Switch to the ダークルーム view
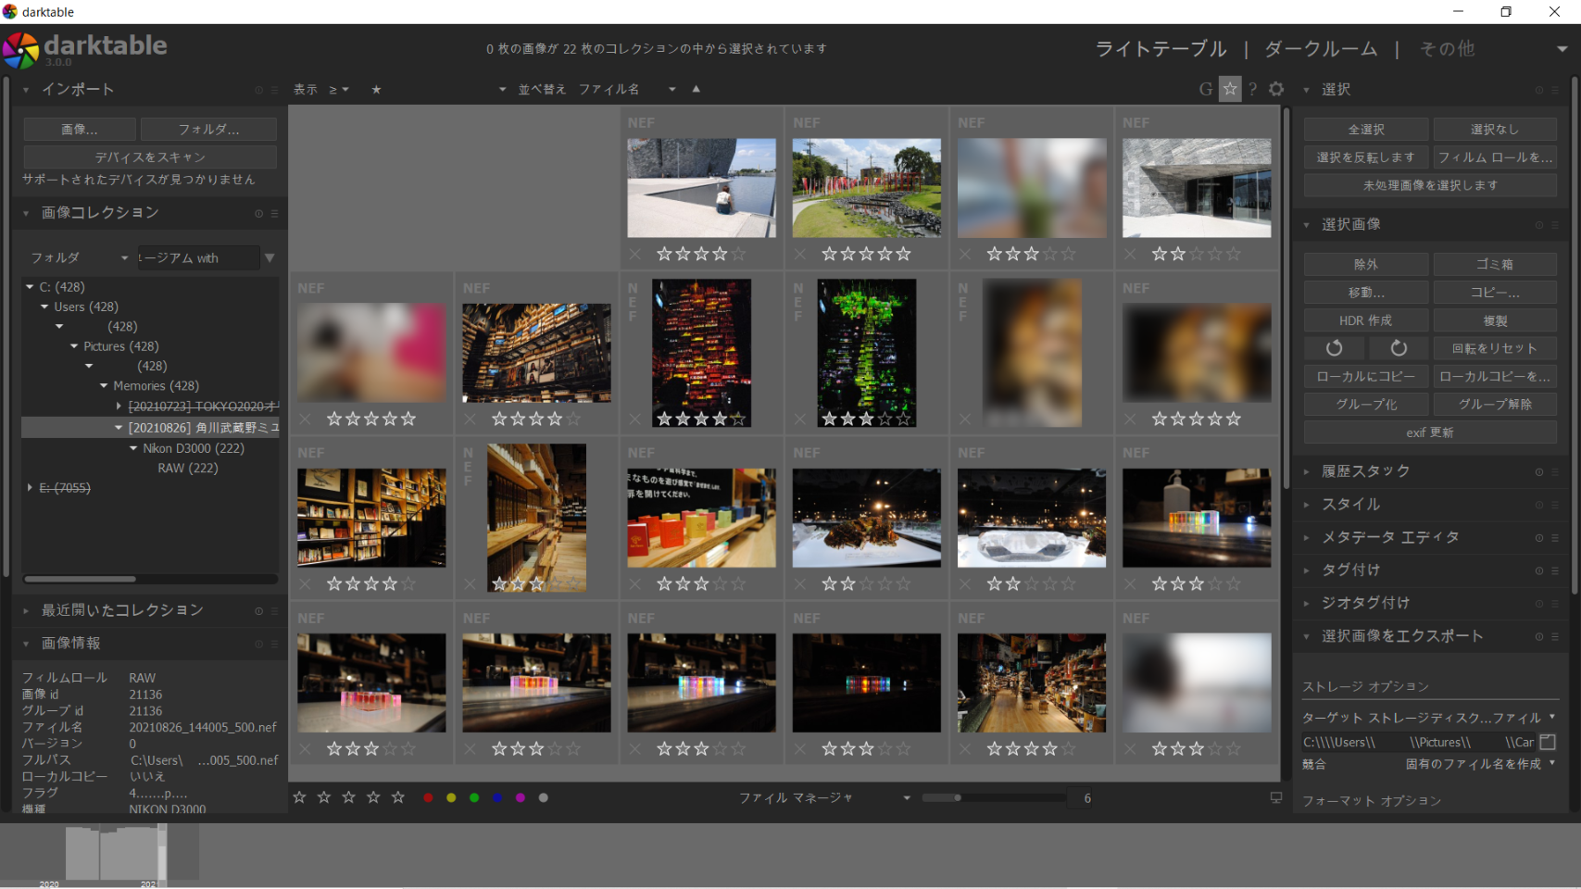This screenshot has height=889, width=1581. tap(1320, 49)
